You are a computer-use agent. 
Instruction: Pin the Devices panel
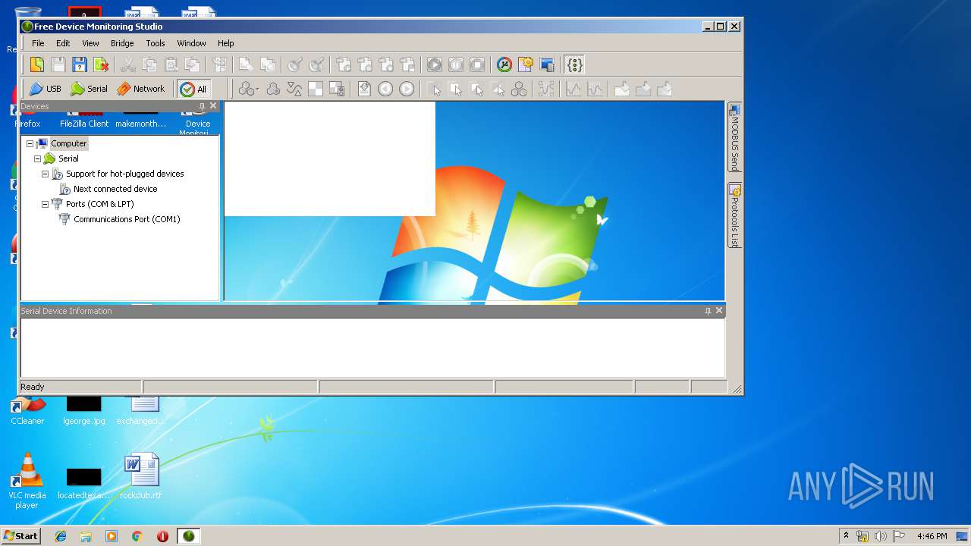[202, 106]
